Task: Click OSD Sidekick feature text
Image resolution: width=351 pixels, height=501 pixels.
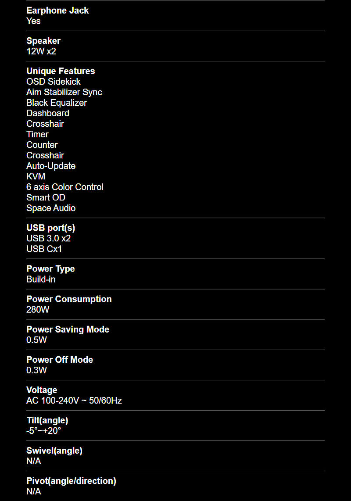Action: pyautogui.click(x=54, y=82)
